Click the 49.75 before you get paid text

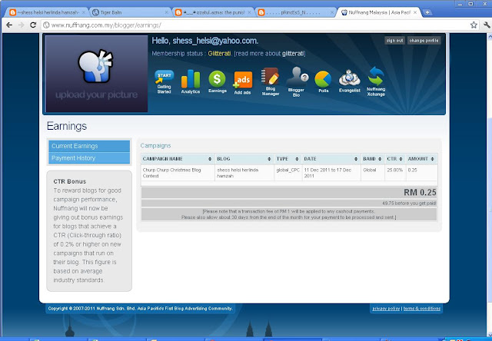[x=409, y=204]
